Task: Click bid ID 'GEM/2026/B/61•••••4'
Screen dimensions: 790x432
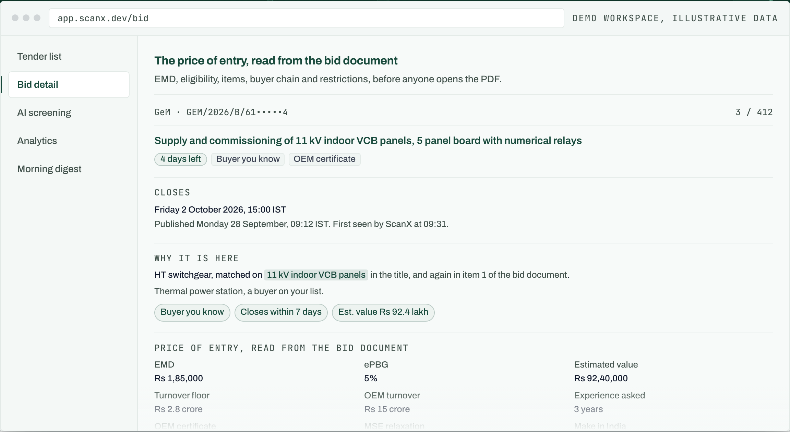Action: click(x=237, y=112)
